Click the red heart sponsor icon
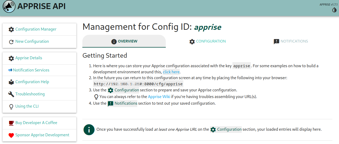The height and width of the screenshot is (144, 339). [11, 135]
